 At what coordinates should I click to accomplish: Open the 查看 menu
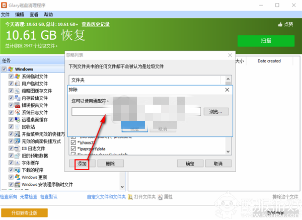34,15
